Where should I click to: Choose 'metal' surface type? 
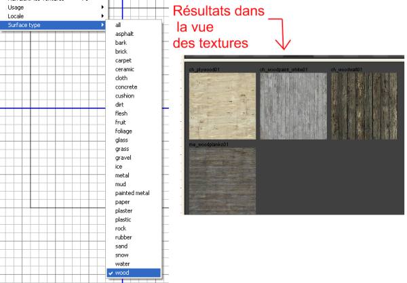pos(134,175)
